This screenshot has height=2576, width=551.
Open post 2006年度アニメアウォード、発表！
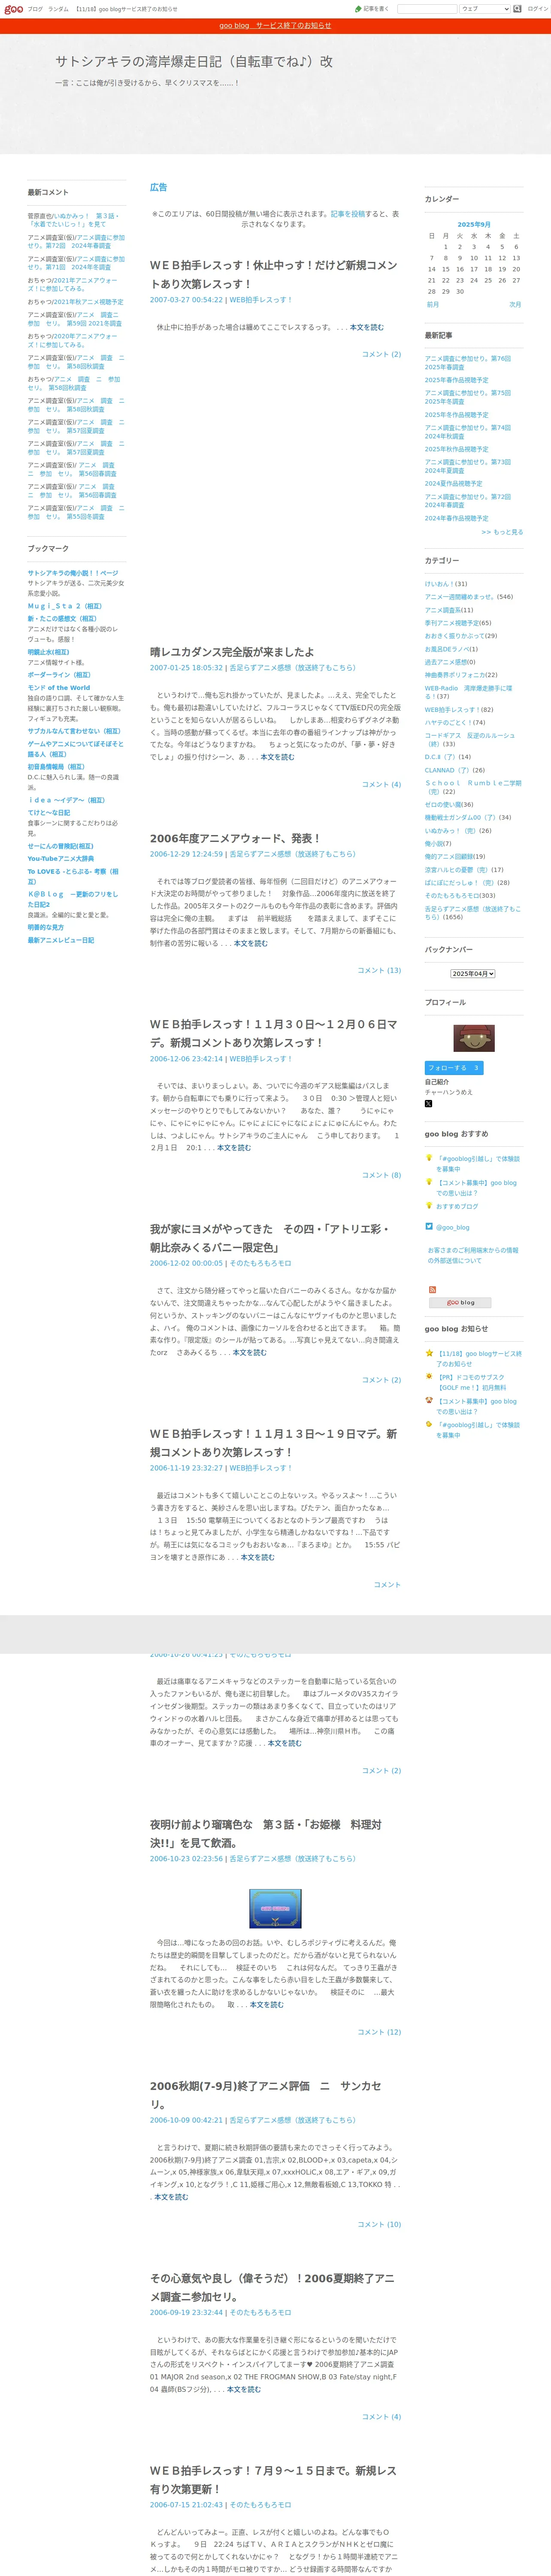point(235,839)
